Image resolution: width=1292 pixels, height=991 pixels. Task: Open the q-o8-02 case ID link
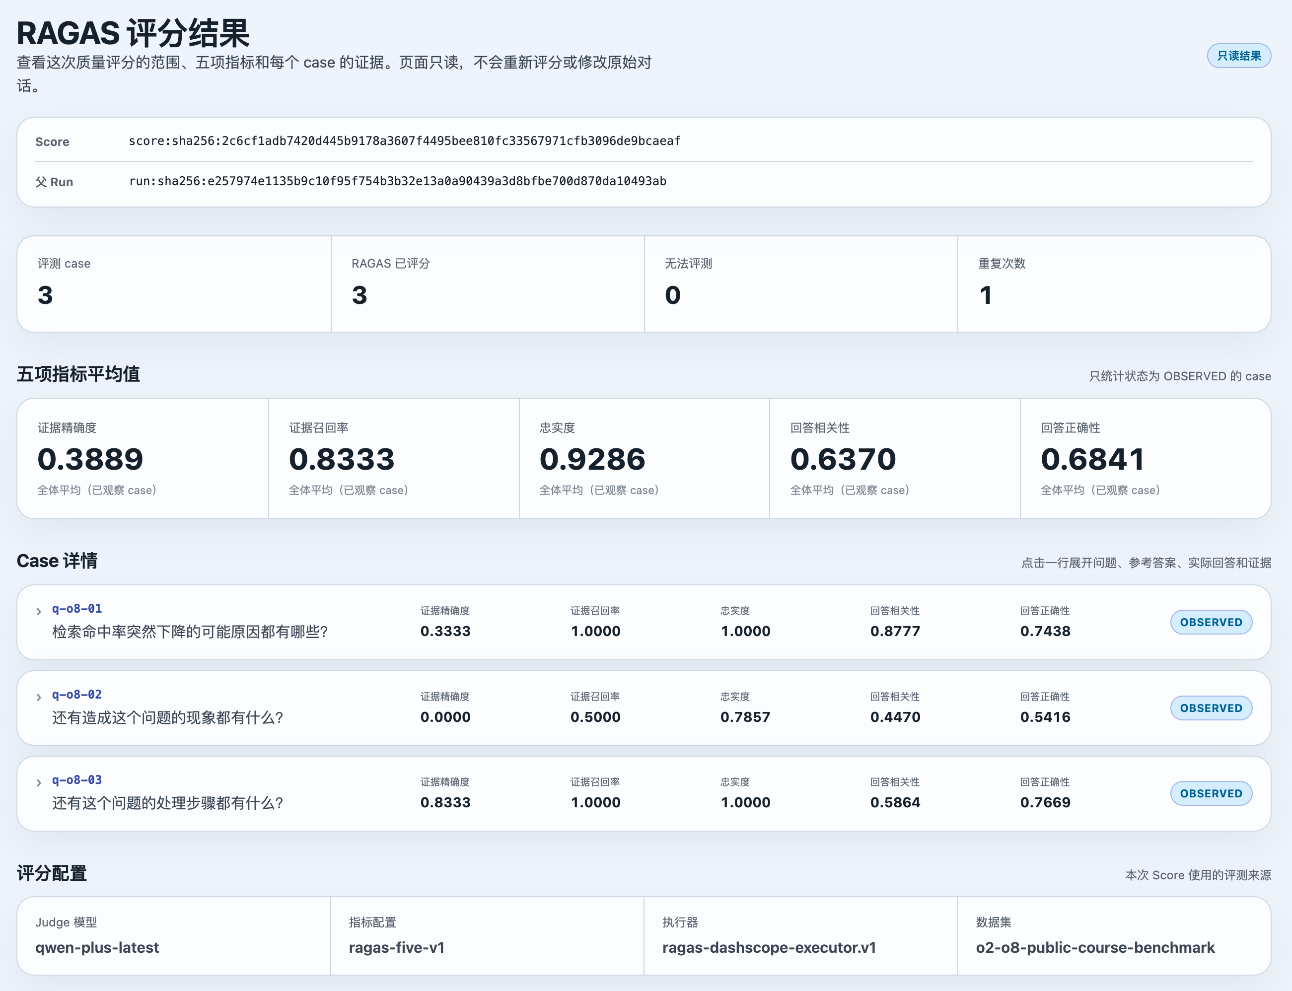click(x=76, y=694)
